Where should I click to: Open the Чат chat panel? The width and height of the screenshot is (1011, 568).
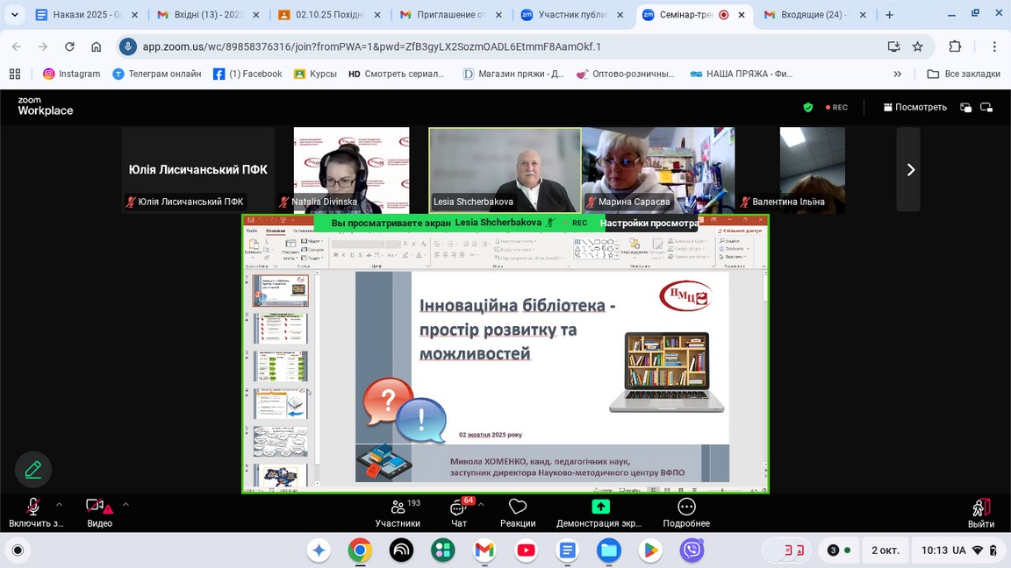click(x=458, y=512)
